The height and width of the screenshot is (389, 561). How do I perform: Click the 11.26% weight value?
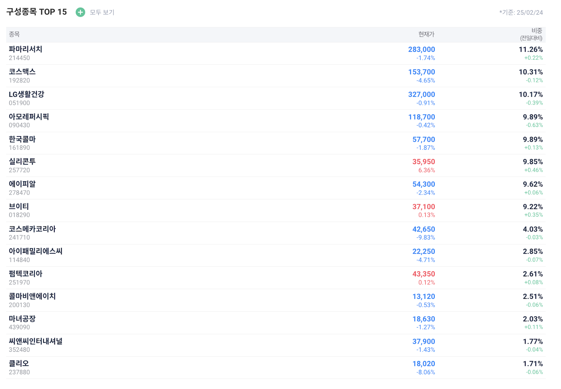point(531,49)
